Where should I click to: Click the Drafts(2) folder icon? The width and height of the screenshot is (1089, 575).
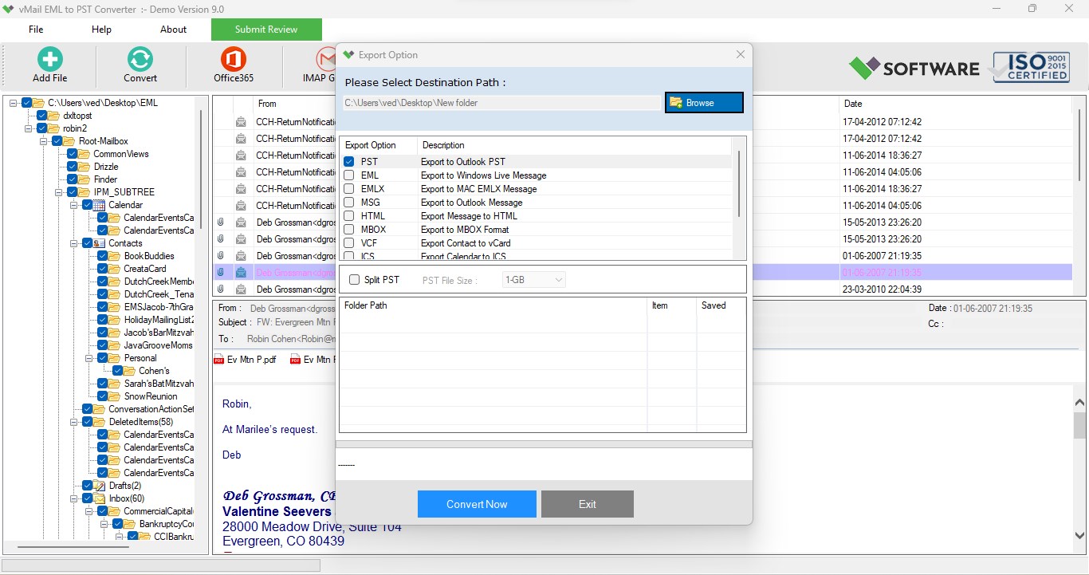pyautogui.click(x=100, y=486)
